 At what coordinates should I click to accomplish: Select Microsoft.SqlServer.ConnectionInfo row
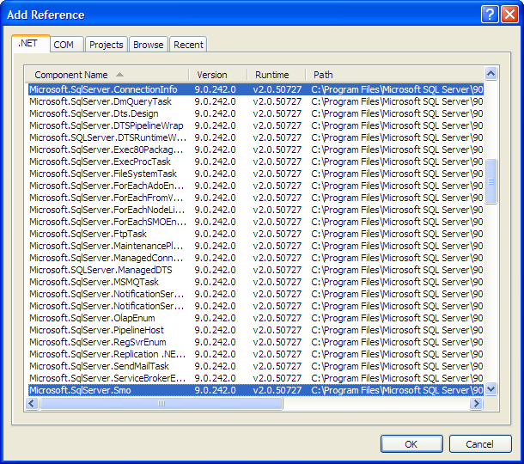coord(256,89)
